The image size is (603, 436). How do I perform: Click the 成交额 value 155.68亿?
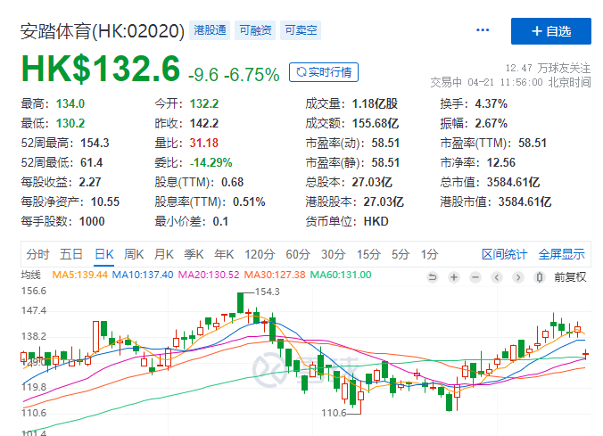pyautogui.click(x=376, y=123)
